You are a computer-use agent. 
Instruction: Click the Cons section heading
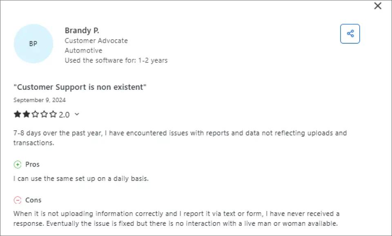coord(33,200)
